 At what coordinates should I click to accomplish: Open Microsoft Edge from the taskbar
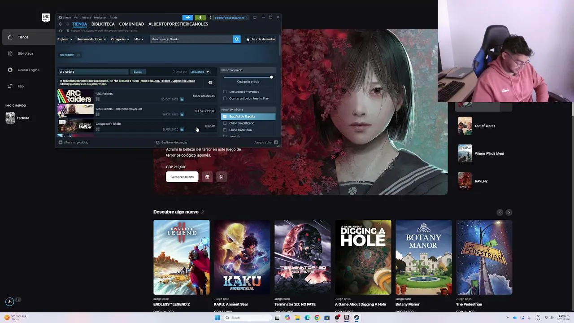click(x=307, y=318)
